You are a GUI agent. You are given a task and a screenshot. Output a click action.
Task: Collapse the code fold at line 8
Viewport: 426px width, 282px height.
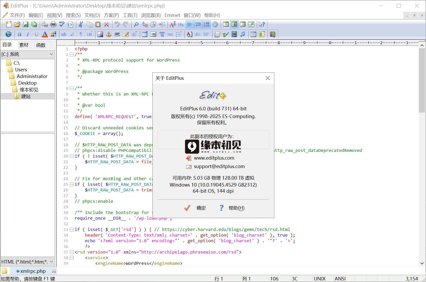(72, 88)
